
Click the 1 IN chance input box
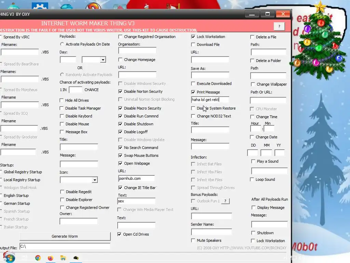[76, 90]
